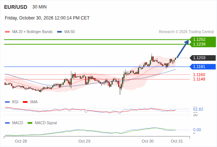This screenshot has height=147, width=217.
Task: Click the EUR/USD pair title
Action: (x=16, y=7)
